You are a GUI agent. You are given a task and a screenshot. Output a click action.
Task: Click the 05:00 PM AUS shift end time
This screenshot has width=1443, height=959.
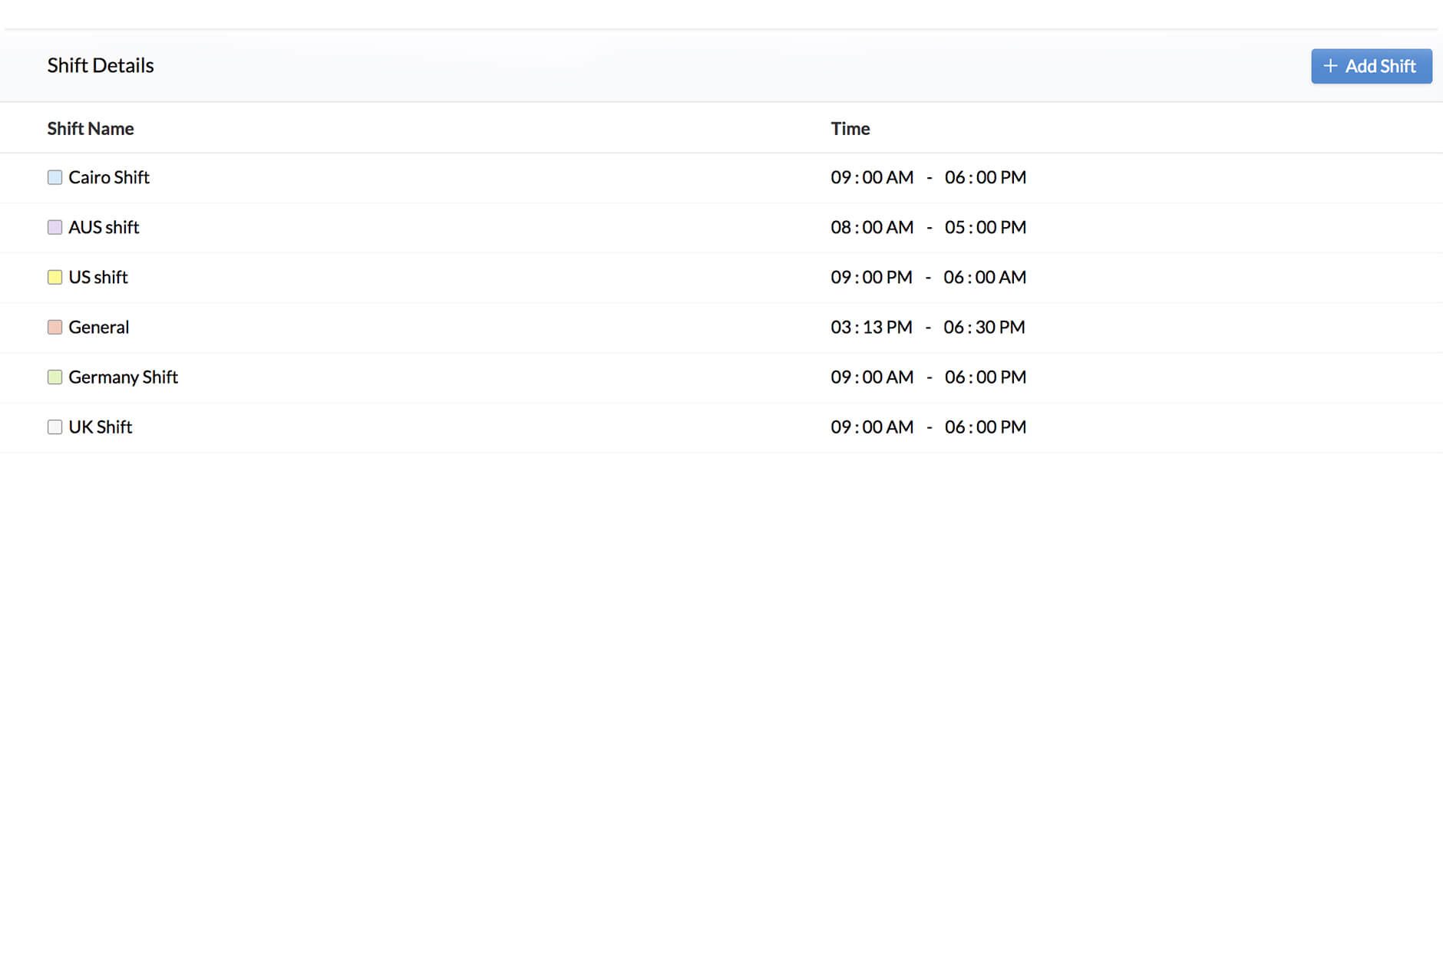click(x=986, y=228)
